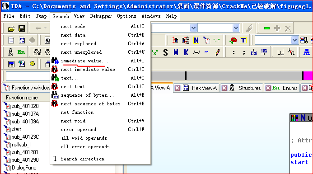Choose 'all error operands' menu entry
The image size is (313, 174).
[100, 146]
